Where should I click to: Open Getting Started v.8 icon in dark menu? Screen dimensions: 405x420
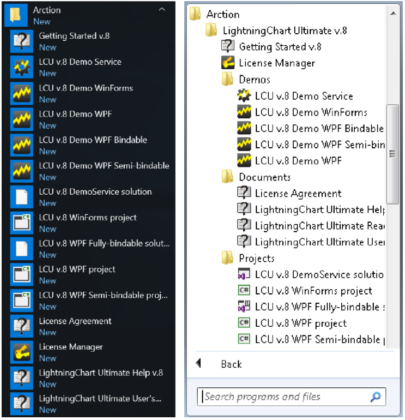point(22,41)
